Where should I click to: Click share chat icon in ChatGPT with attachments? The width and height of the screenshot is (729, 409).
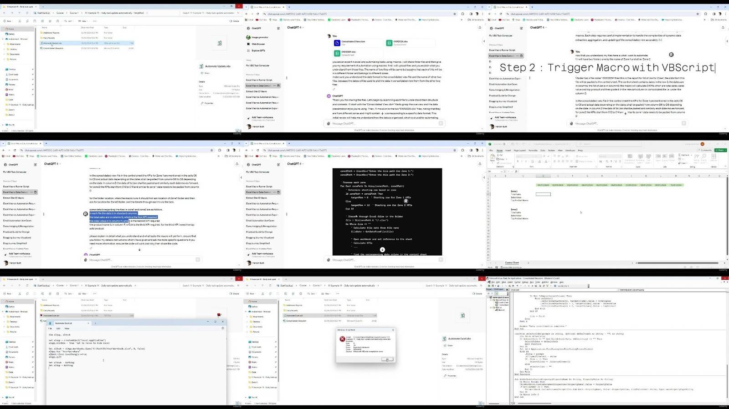point(480,28)
